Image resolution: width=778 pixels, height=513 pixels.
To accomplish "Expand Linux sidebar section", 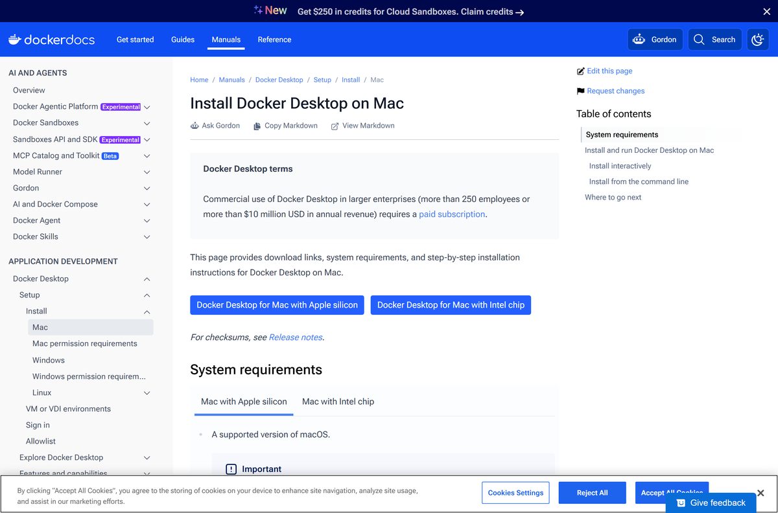I will (x=147, y=393).
